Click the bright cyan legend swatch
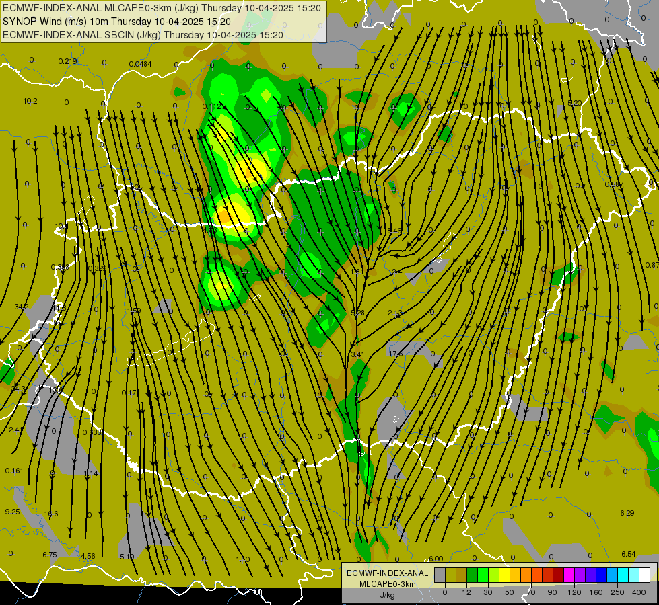659x605 pixels. [623, 575]
